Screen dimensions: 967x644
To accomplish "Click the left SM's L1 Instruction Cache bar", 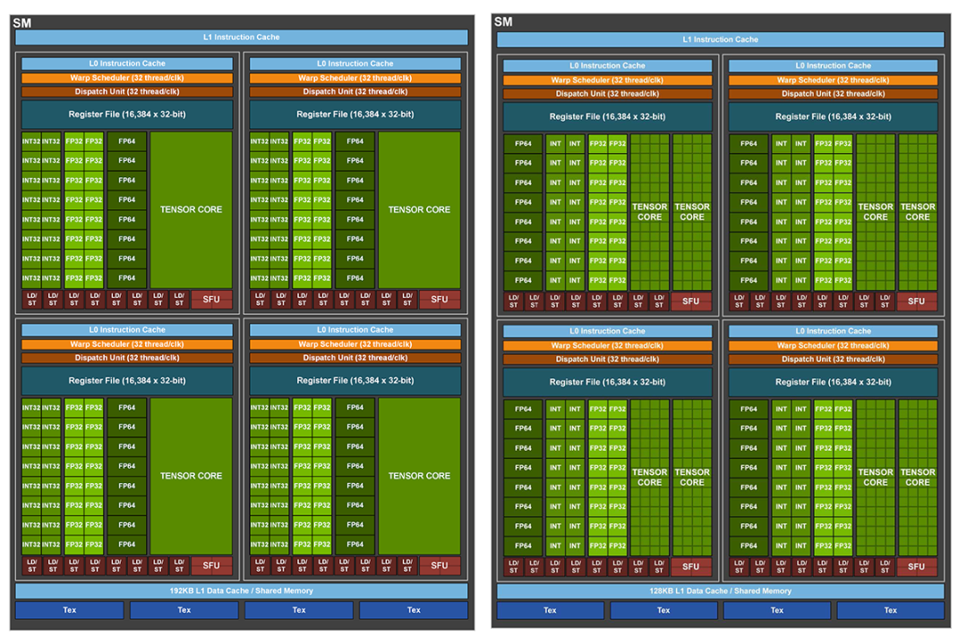I will point(241,37).
